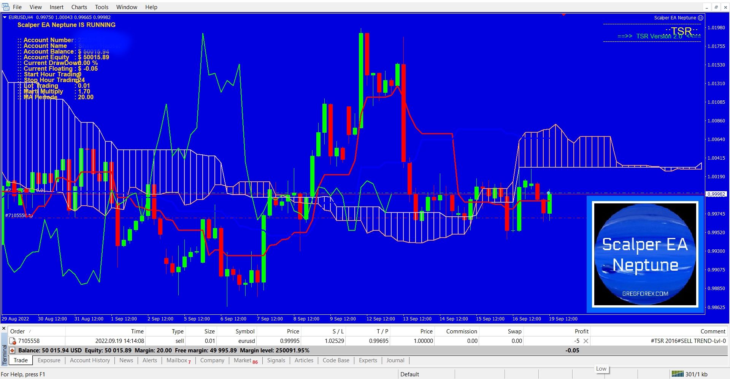Click the Scalper EA Neptune smiley icon
The height and width of the screenshot is (379, 730).
[x=701, y=18]
